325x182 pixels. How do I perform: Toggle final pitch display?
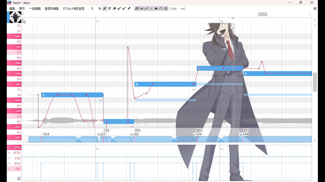coord(151,8)
